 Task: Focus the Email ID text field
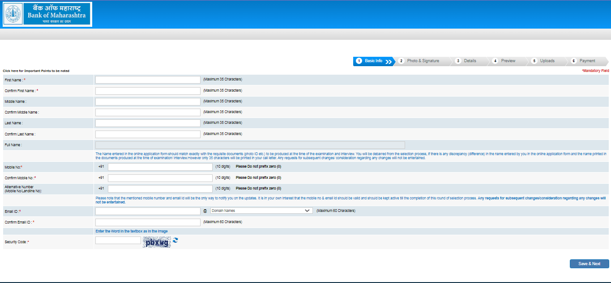click(x=148, y=211)
